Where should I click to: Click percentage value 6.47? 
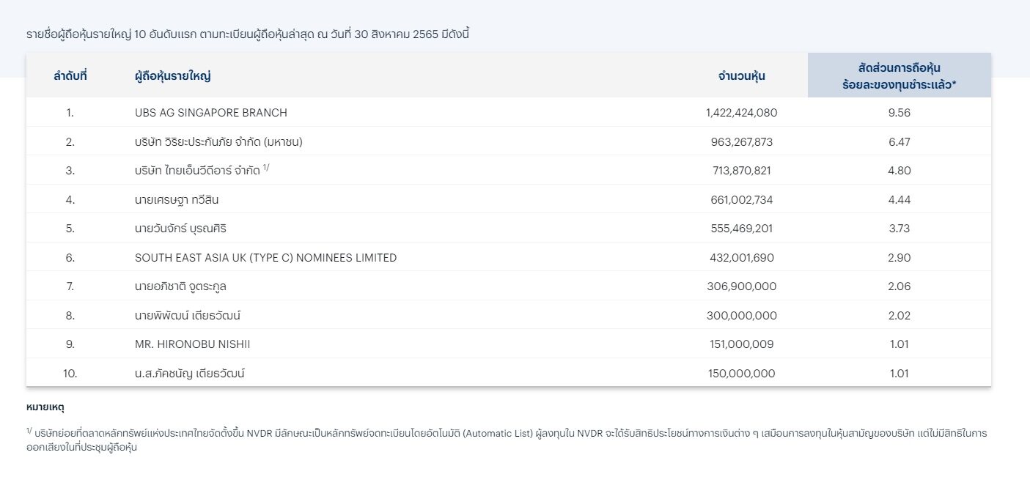click(900, 142)
